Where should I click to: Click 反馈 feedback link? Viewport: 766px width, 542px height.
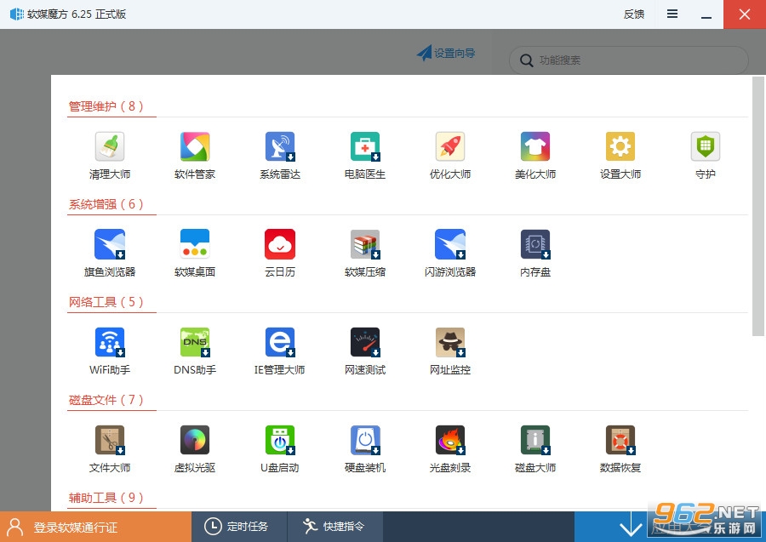coord(633,14)
